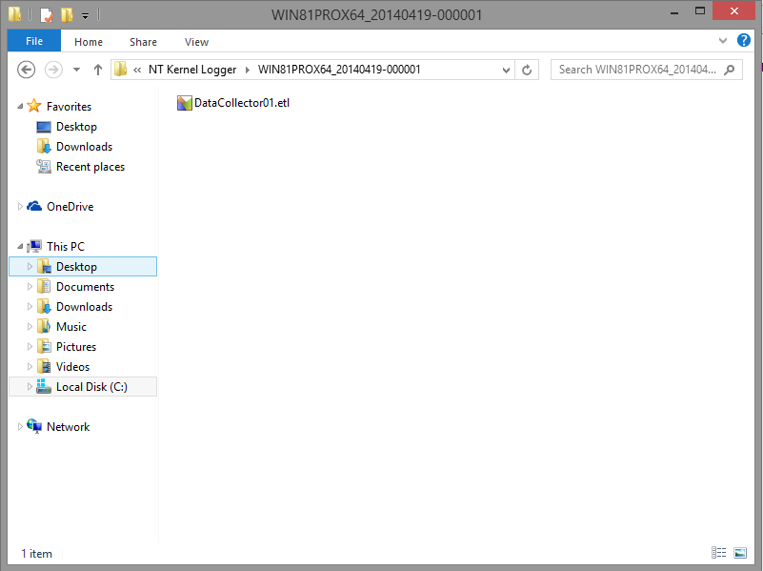Select Downloads under This PC
Screen dimensions: 763x571
pyautogui.click(x=84, y=307)
